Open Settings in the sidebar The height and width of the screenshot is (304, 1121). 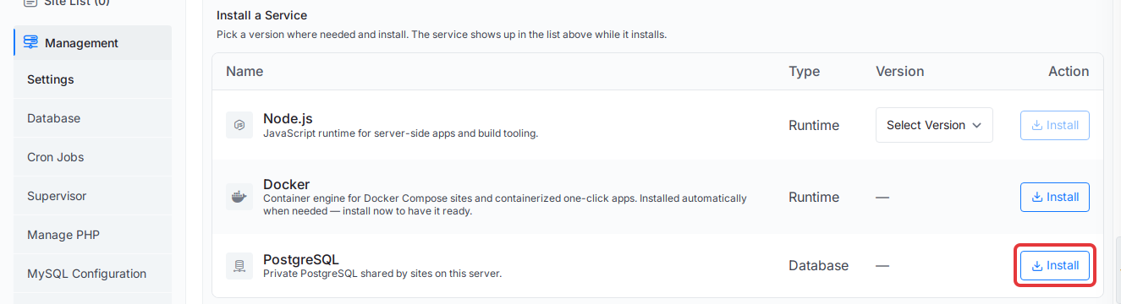93,79
